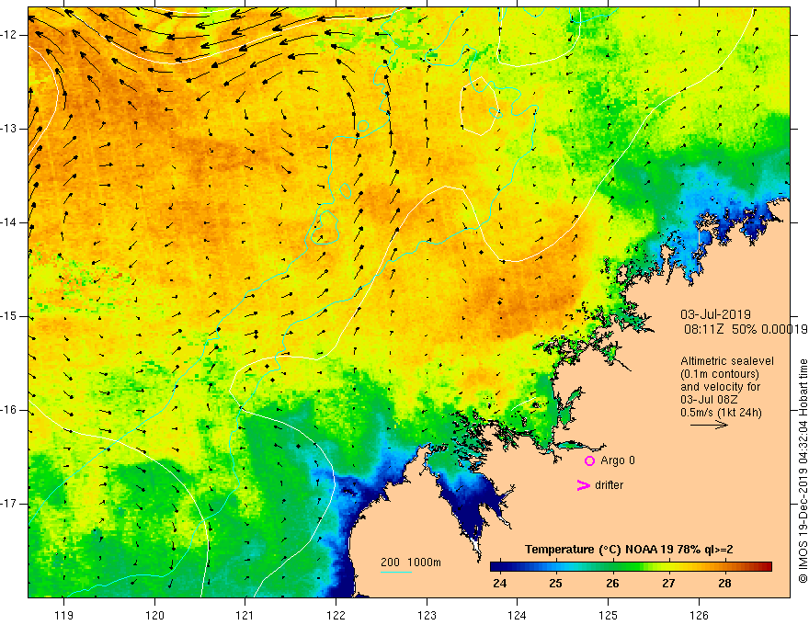
Task: Click the magenta Argo circle legend marker
Action: [x=589, y=460]
